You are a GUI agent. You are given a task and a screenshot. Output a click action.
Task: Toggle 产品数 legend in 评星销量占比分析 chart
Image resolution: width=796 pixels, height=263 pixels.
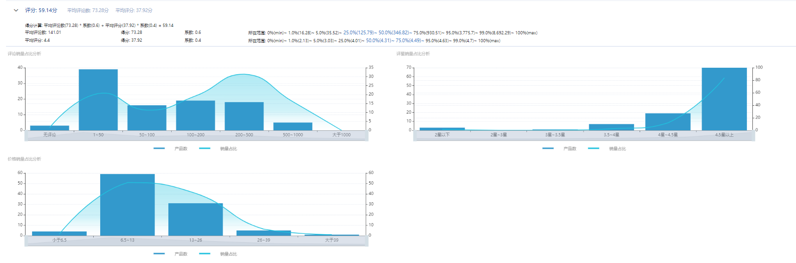pyautogui.click(x=559, y=148)
